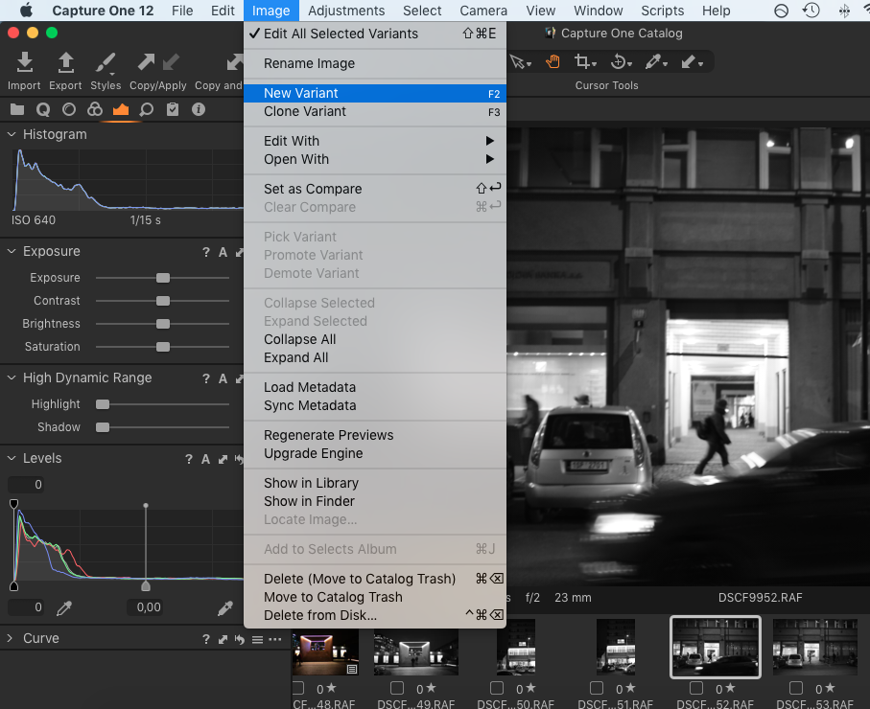This screenshot has height=709, width=870.
Task: Click the shadow picker eyedropper in Levels
Action: tap(65, 607)
